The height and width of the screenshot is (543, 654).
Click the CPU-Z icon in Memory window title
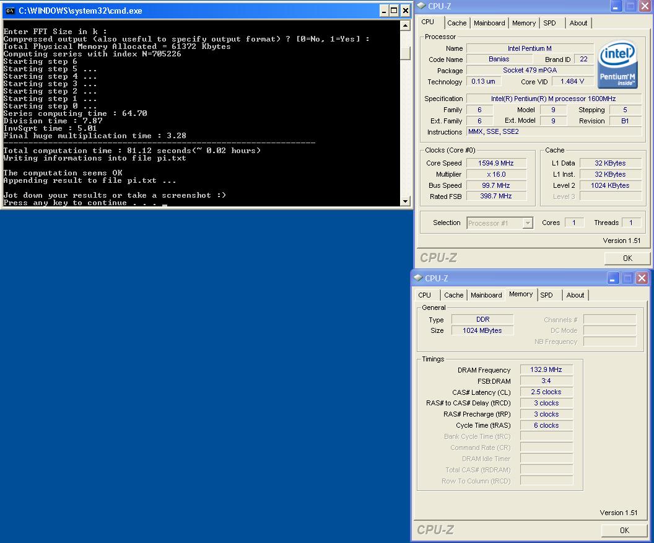(x=418, y=278)
